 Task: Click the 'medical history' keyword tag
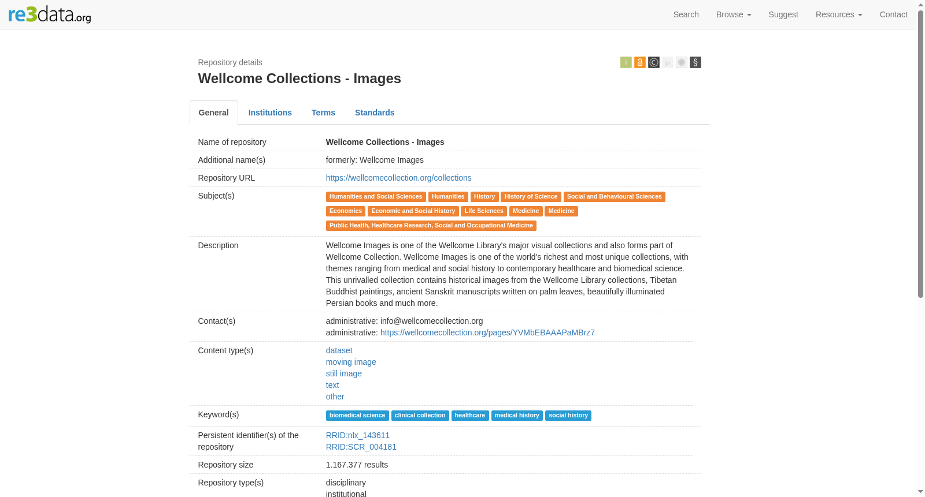(x=517, y=416)
